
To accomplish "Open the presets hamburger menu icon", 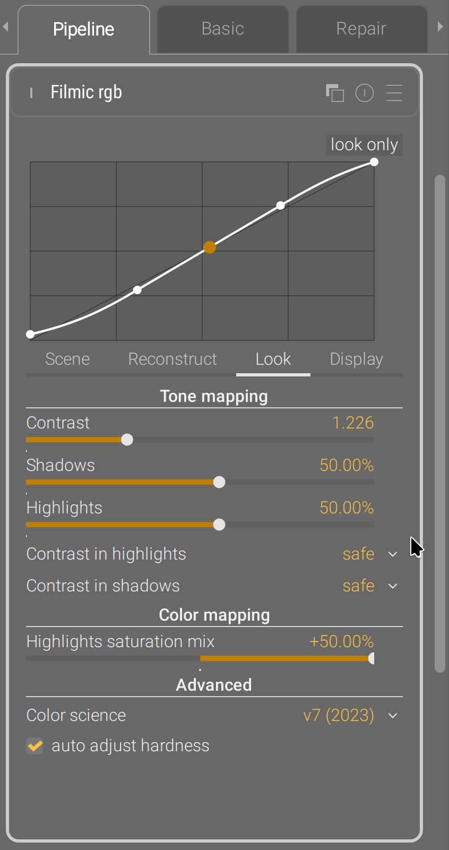I will 394,93.
